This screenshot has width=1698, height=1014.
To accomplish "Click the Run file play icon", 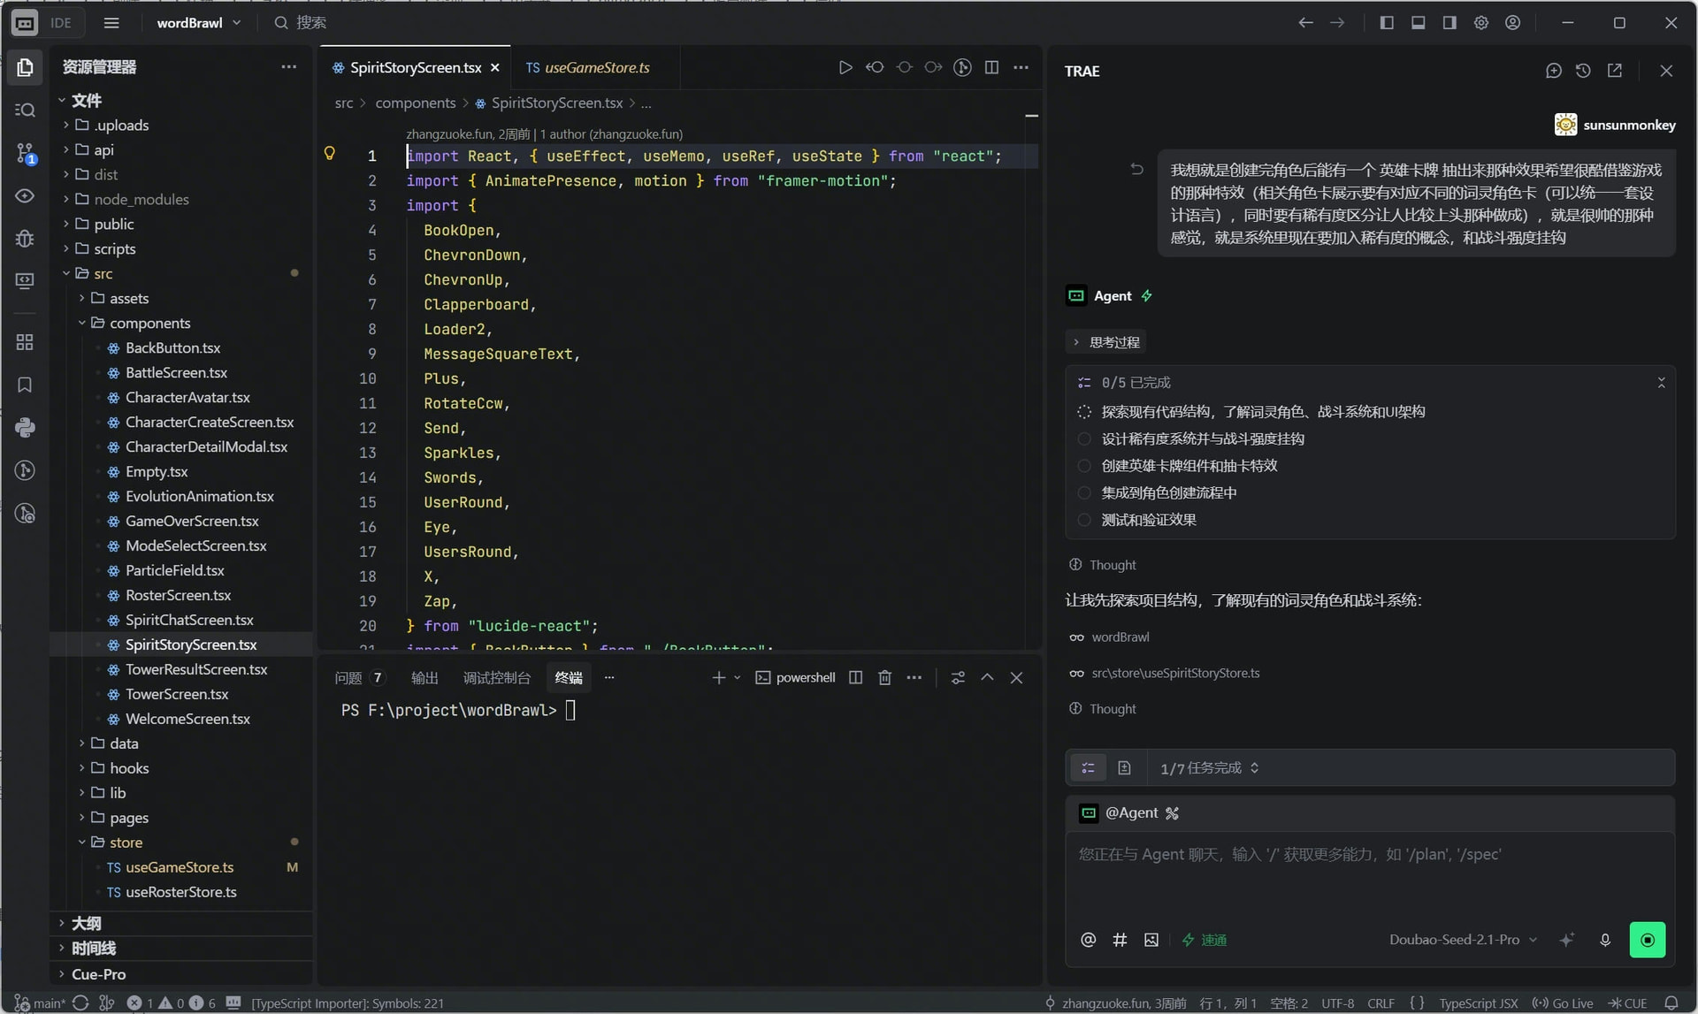I will (845, 67).
